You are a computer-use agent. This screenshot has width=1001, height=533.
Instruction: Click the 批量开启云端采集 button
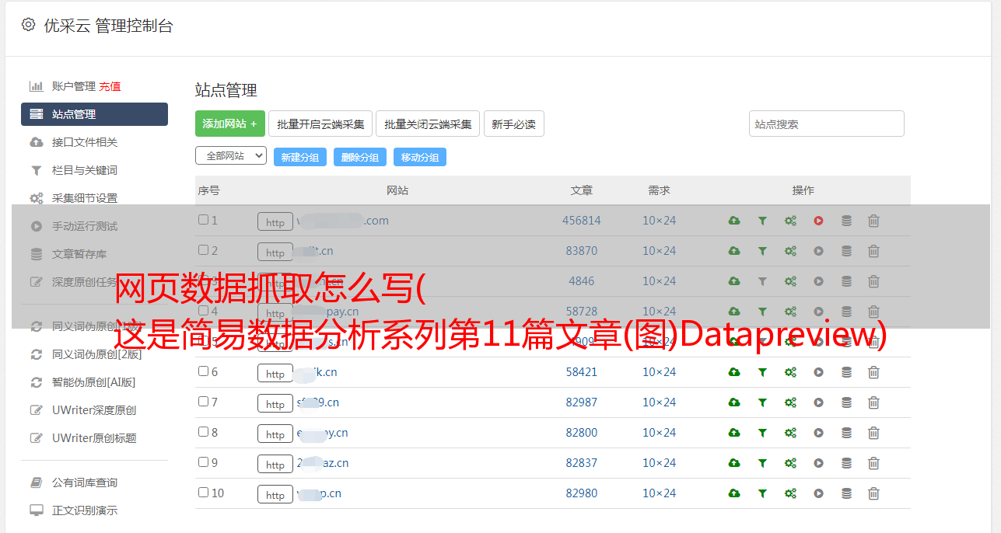point(320,124)
